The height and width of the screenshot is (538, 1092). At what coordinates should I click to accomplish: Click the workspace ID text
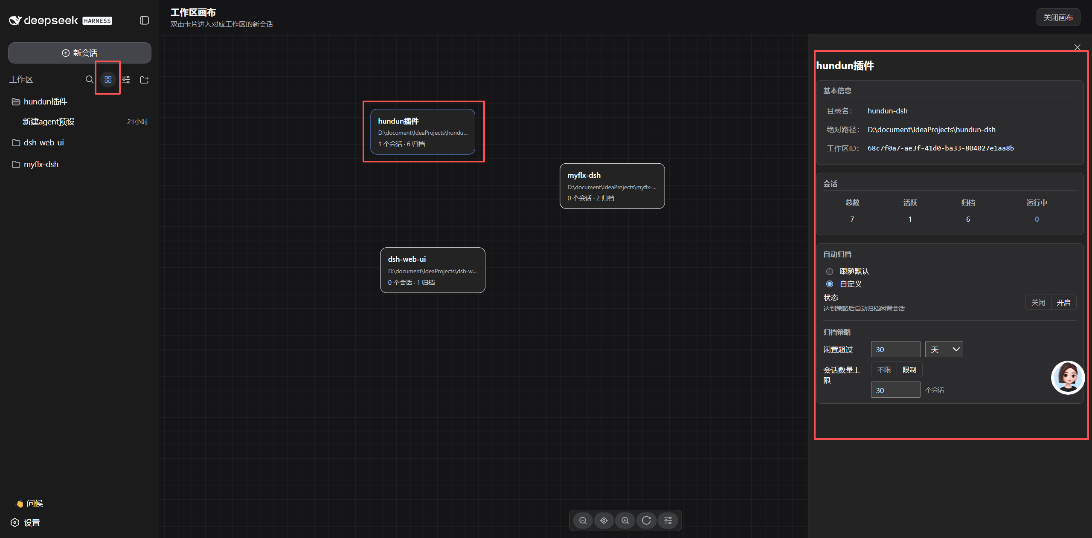[x=941, y=148]
